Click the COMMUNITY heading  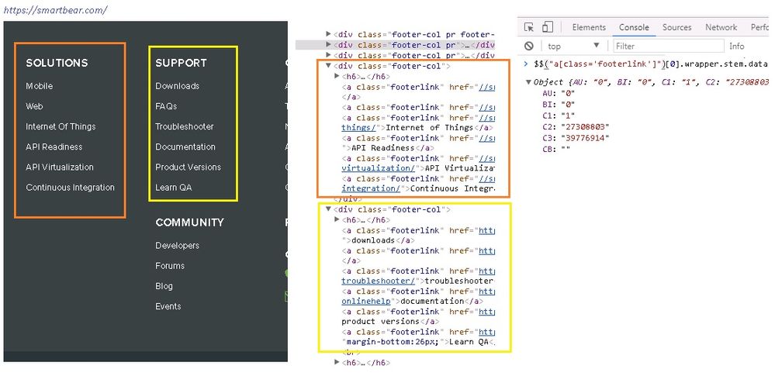point(190,223)
